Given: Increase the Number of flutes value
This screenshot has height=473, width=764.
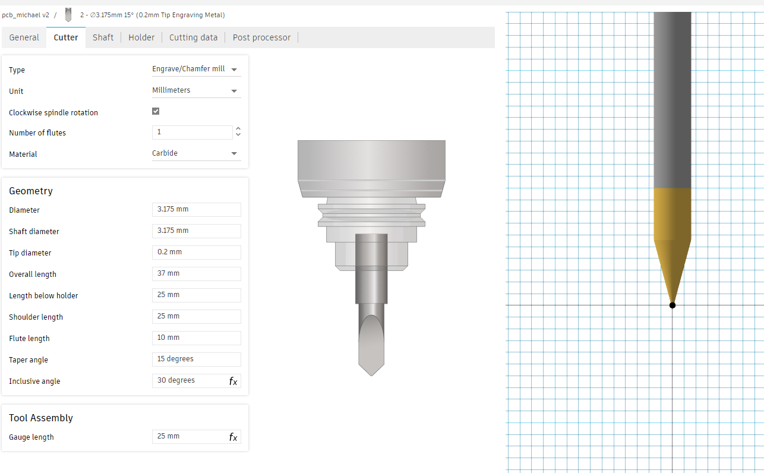Looking at the screenshot, I should (238, 129).
